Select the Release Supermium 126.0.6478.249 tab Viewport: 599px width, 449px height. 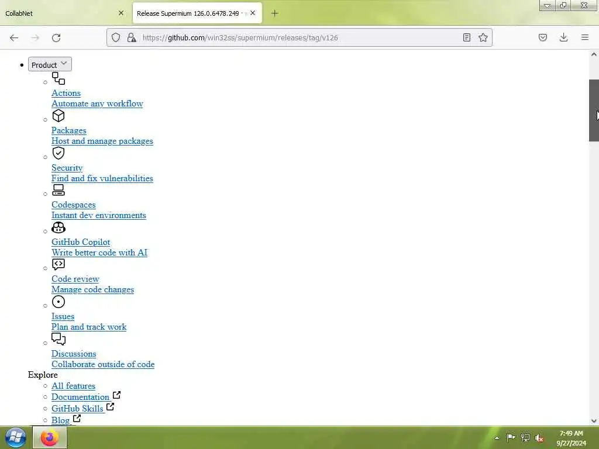[x=197, y=13]
